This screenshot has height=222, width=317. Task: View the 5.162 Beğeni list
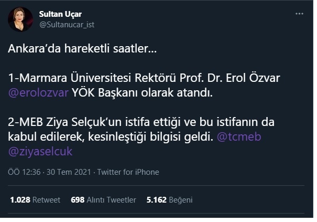click(x=169, y=200)
